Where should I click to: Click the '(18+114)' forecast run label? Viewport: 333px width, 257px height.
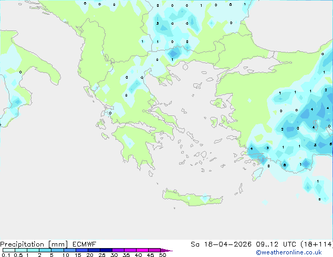point(317,244)
